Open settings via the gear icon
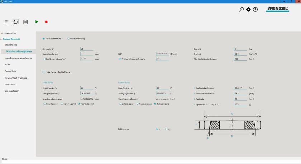Image resolution: width=301 pixels, height=164 pixels. pyautogui.click(x=248, y=9)
